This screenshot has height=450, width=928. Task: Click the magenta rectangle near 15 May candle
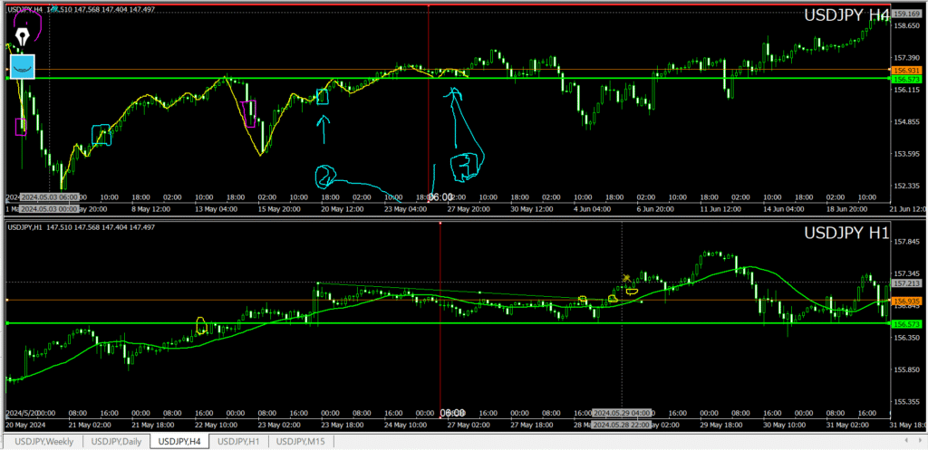[250, 115]
